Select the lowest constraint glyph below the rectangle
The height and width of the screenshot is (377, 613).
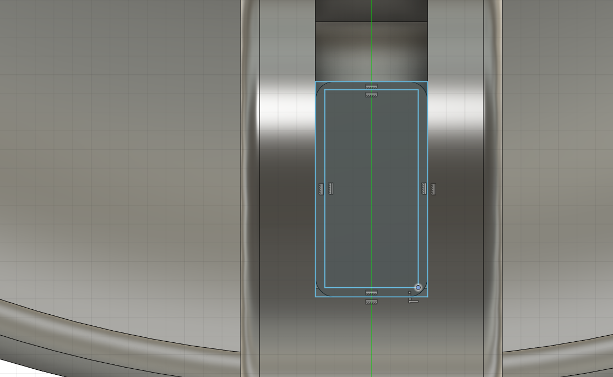pyautogui.click(x=371, y=302)
